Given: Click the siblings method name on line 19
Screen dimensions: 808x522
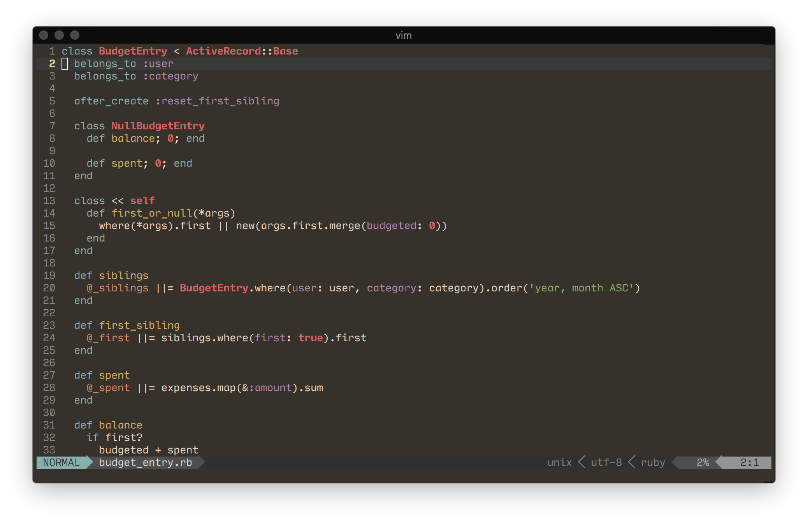Looking at the screenshot, I should tap(124, 275).
